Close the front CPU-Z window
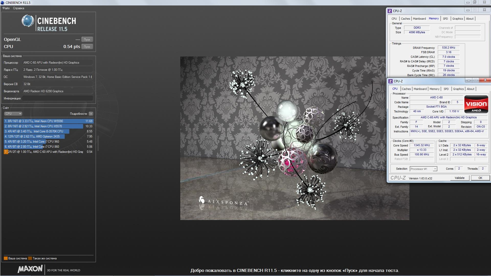This screenshot has height=276, width=491. (x=485, y=80)
